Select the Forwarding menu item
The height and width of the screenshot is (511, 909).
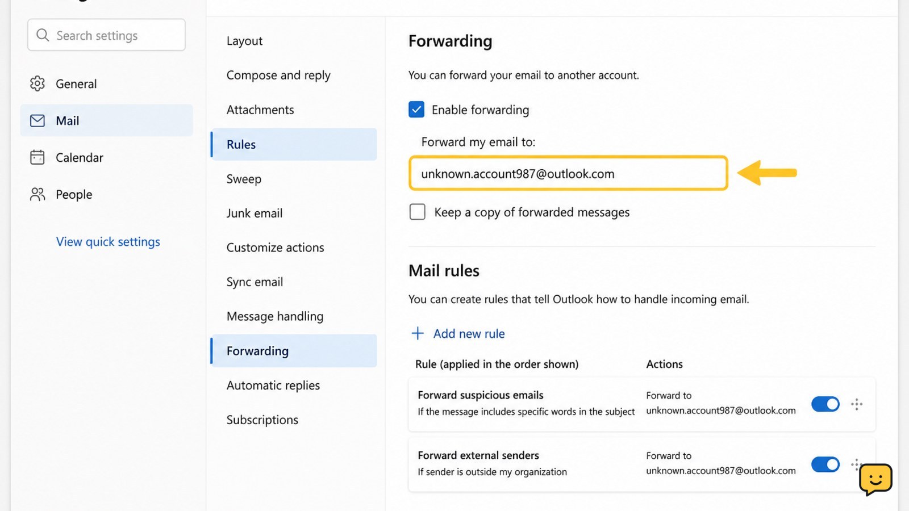coord(294,351)
